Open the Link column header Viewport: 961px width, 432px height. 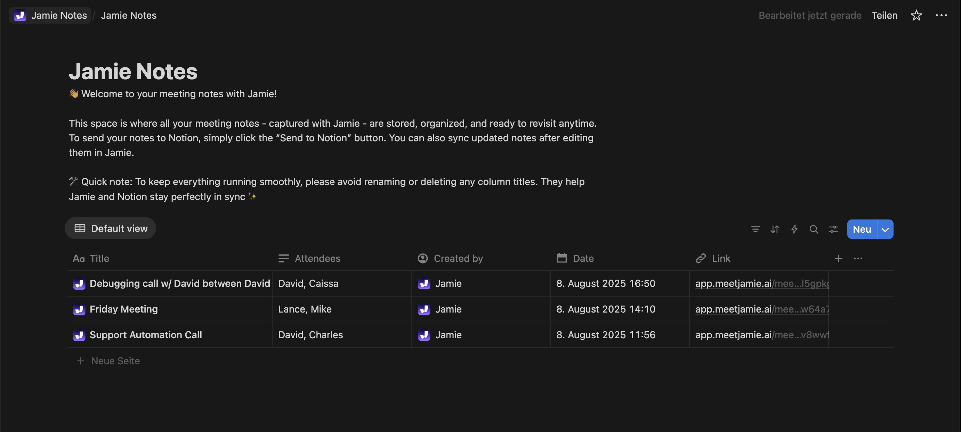[759, 258]
